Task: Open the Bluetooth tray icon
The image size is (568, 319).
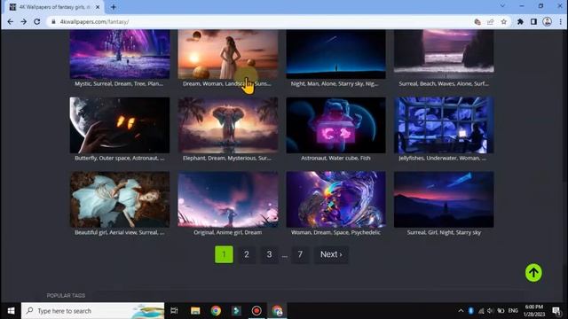Action: pyautogui.click(x=471, y=311)
